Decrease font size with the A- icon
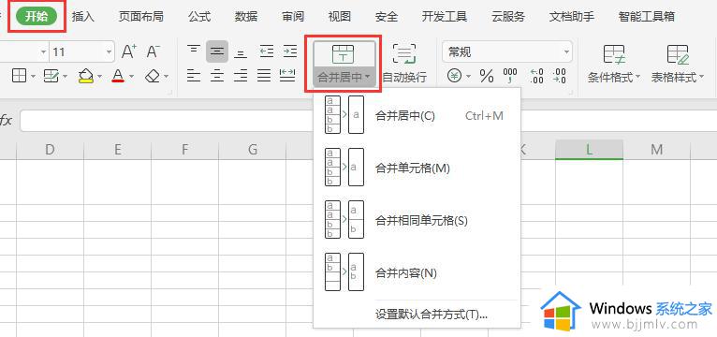 [154, 51]
